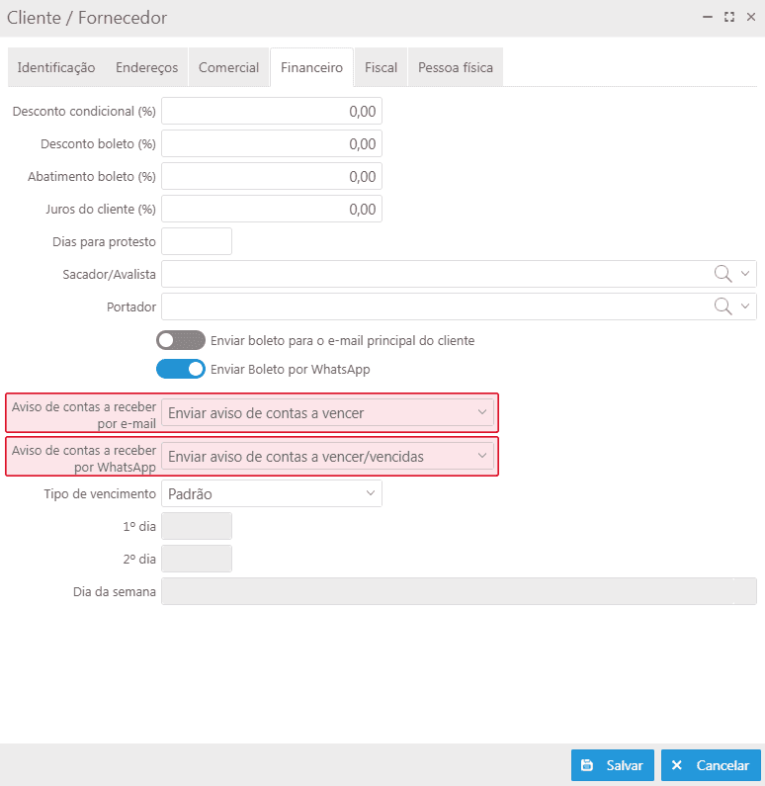Open the Aviso por WhatsApp dropdown
765x786 pixels.
click(x=328, y=456)
